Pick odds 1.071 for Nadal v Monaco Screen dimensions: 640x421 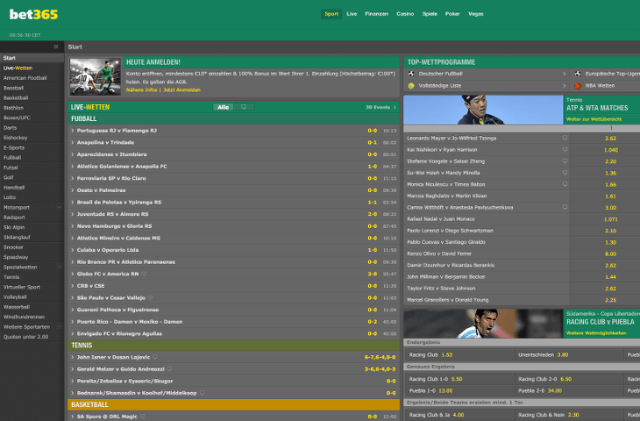point(610,219)
